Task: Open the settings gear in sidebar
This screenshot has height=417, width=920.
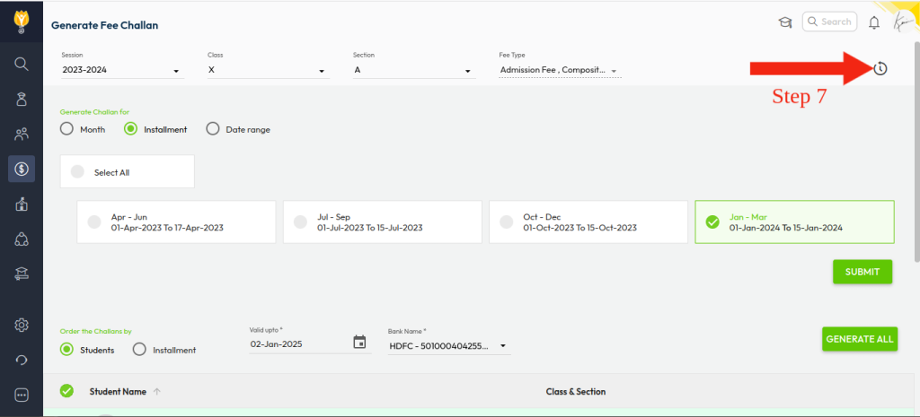Action: [x=22, y=325]
